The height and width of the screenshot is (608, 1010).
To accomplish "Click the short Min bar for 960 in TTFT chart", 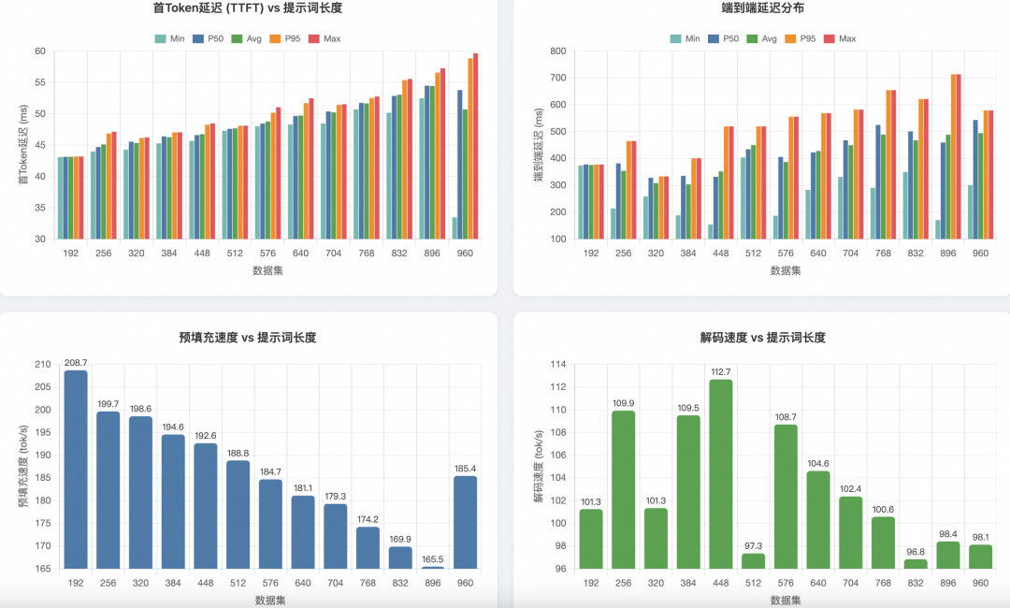I will [454, 228].
